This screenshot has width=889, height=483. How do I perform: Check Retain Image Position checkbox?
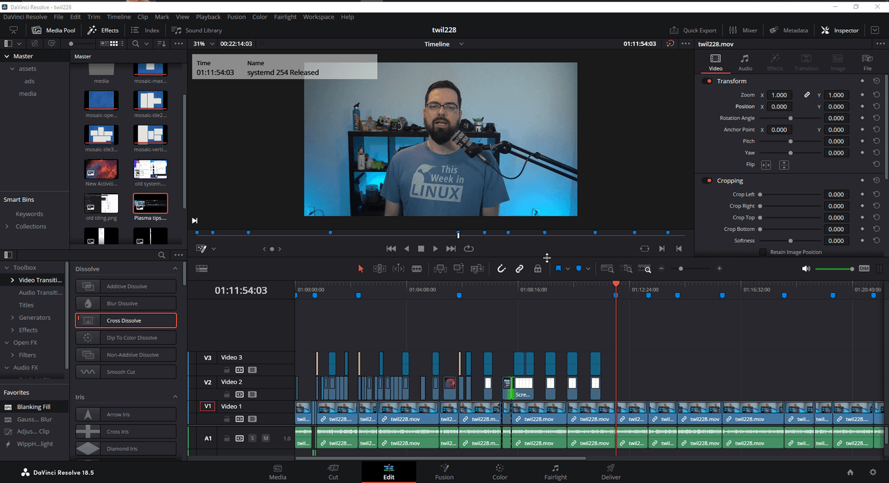point(763,252)
